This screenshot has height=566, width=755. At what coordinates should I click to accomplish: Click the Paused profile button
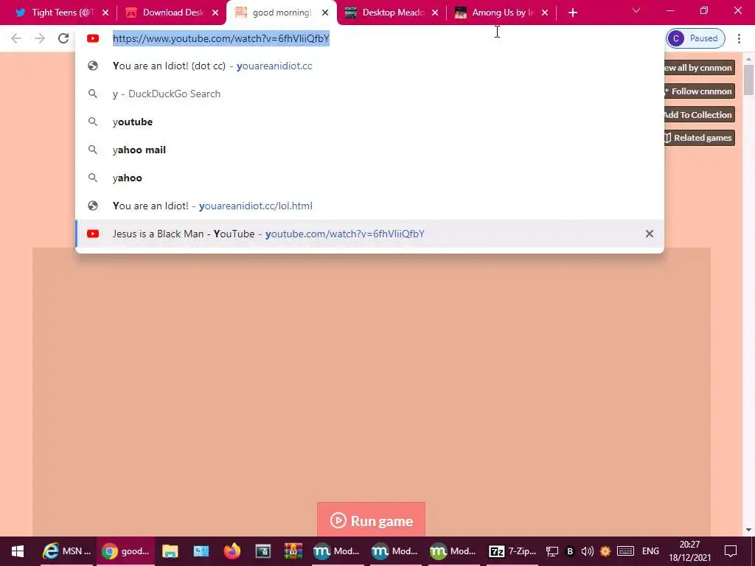click(695, 38)
